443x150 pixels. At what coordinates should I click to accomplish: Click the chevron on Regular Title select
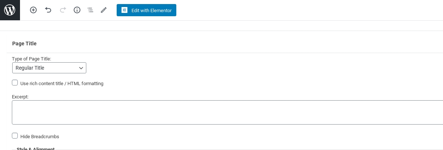click(81, 68)
